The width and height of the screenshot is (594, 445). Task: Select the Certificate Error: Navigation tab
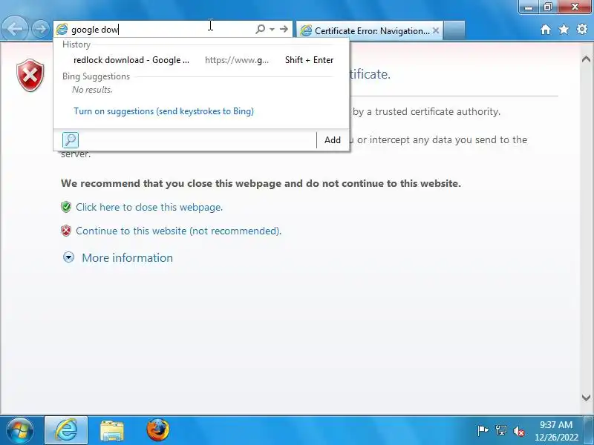(370, 30)
